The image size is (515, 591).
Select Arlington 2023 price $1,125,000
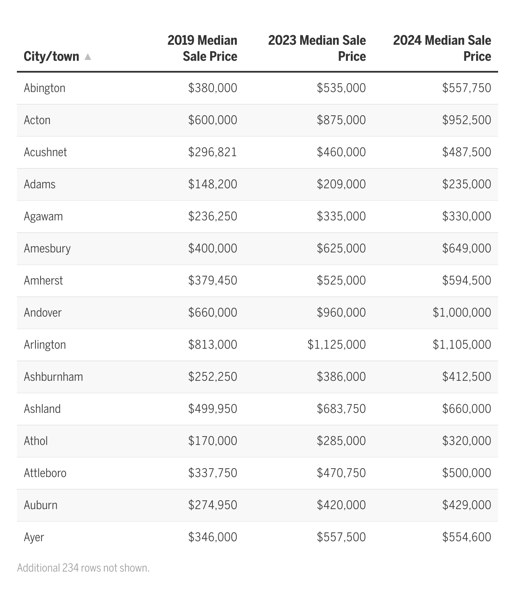click(x=336, y=344)
